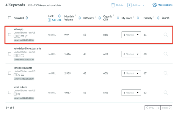The height and width of the screenshot is (113, 179).
Task: Click scissors icon under keto restaurants
Action: [19, 75]
